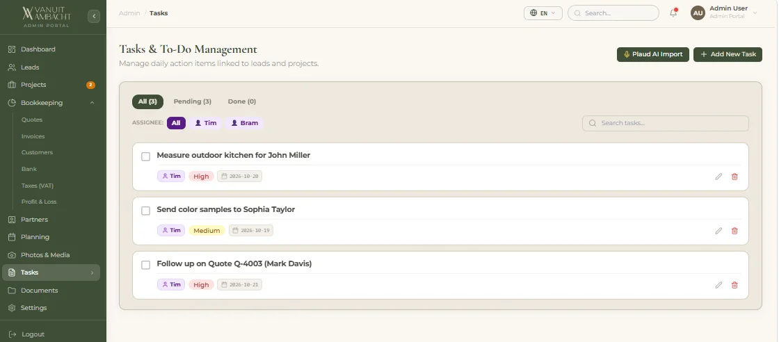Click the High priority tag on Measure outdoor kitchen
This screenshot has height=342, width=779.
pos(201,176)
